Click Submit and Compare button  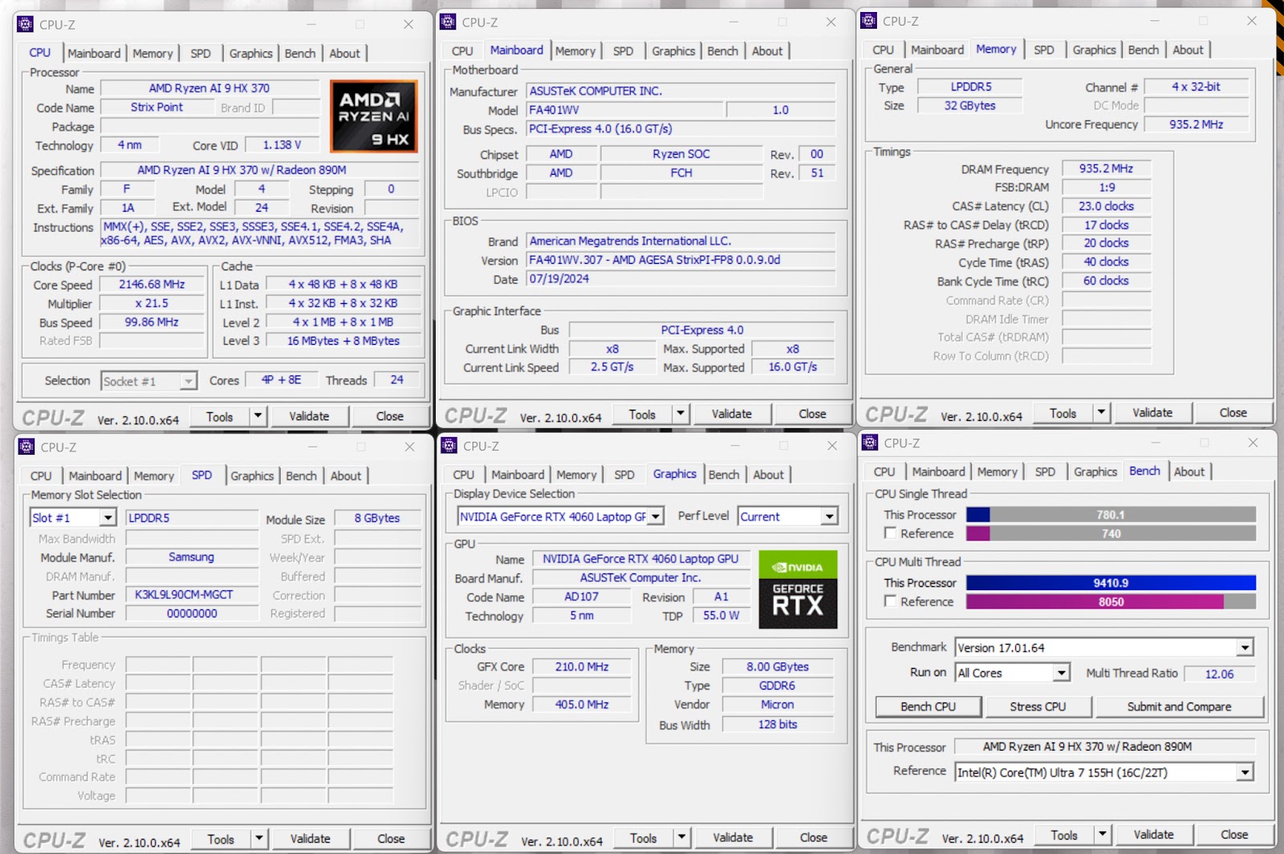point(1179,706)
